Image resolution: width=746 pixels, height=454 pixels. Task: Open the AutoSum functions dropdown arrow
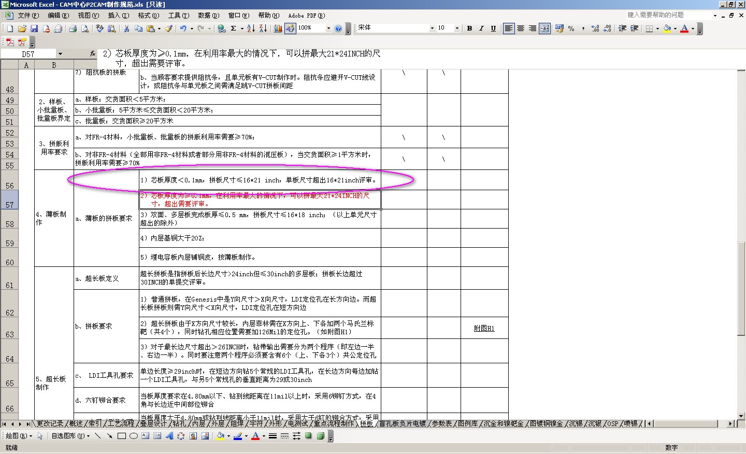click(242, 29)
